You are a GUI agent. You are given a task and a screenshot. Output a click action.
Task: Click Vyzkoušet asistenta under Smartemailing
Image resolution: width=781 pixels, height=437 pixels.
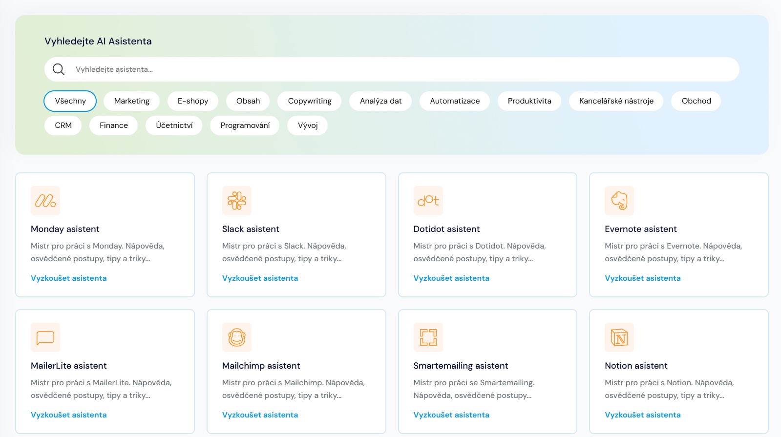451,415
